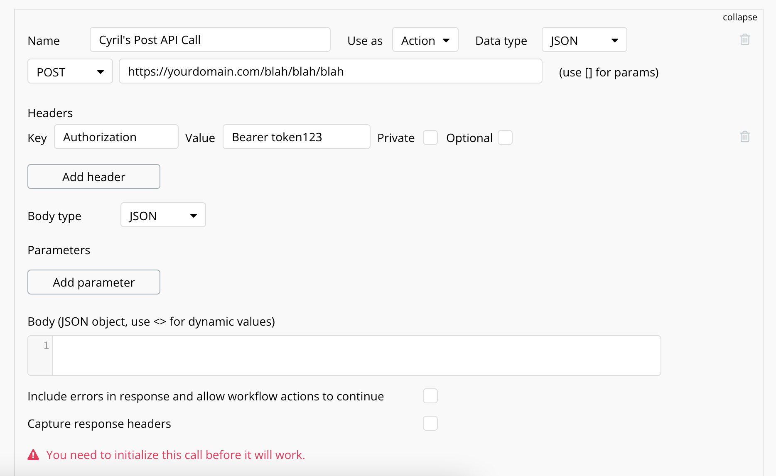Focus the header Key Authorization field
The width and height of the screenshot is (776, 476).
[x=116, y=137]
